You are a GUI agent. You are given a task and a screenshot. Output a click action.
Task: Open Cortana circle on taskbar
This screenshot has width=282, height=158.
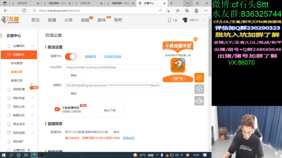[19, 155]
